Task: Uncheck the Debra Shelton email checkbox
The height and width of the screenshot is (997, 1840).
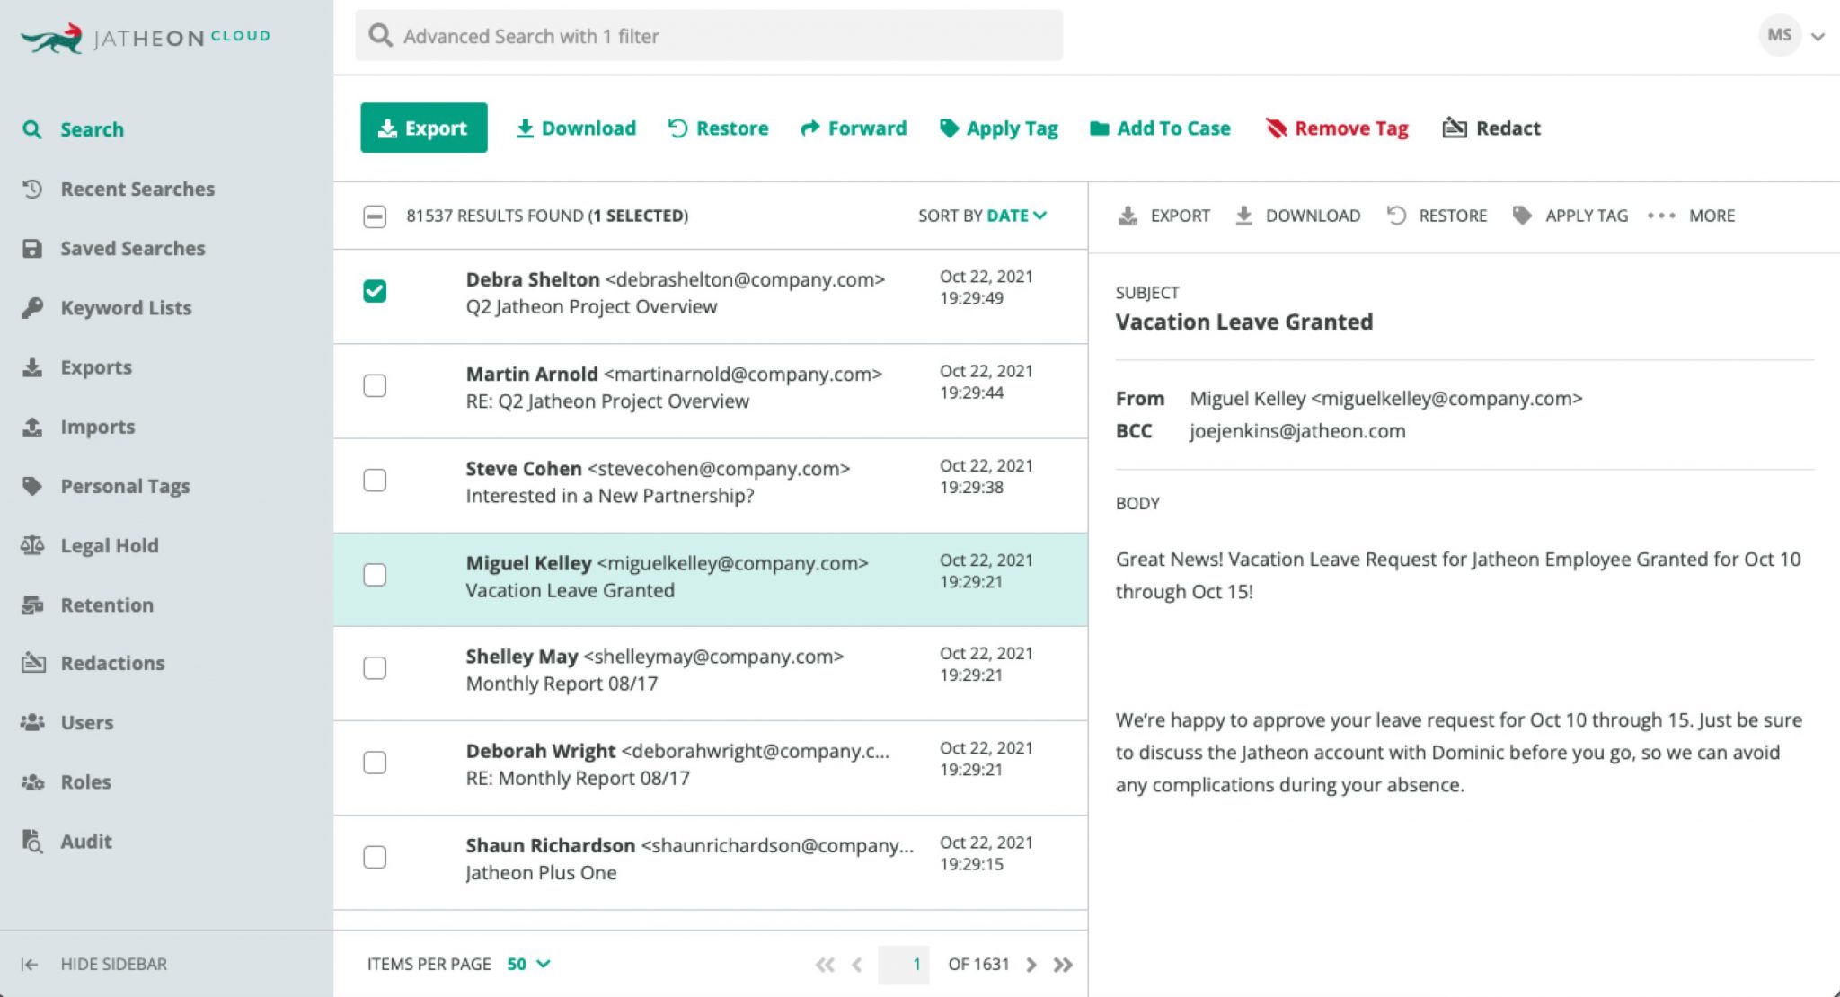Action: 375,291
